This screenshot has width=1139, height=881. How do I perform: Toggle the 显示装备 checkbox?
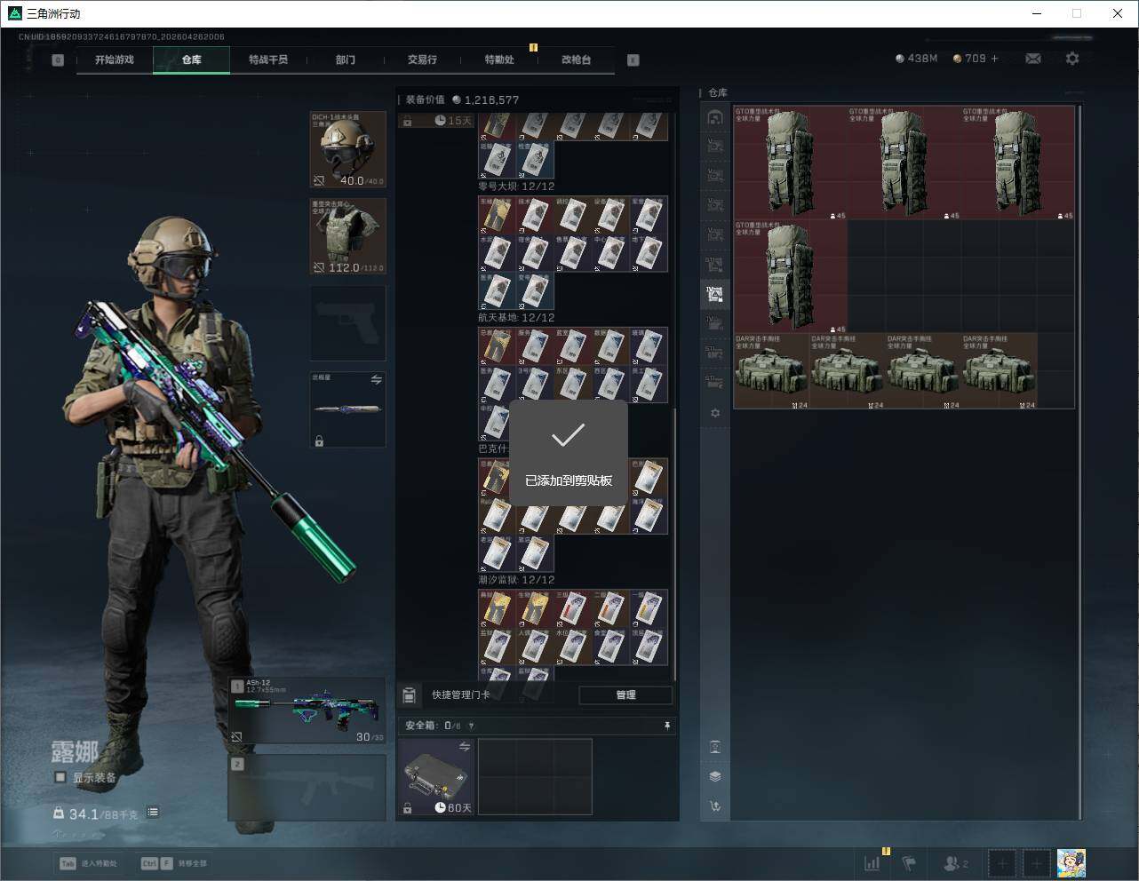click(x=60, y=777)
